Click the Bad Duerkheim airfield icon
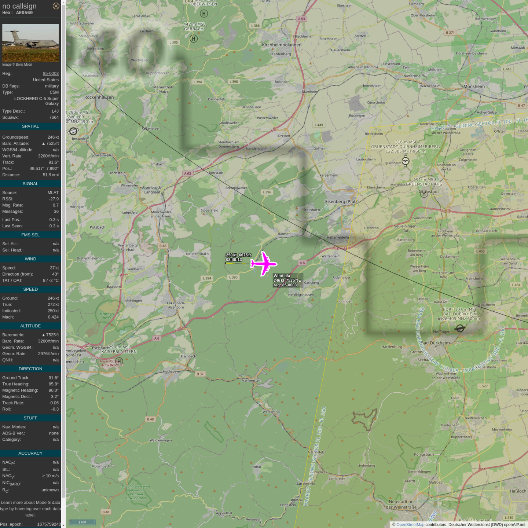This screenshot has width=528, height=528. click(460, 329)
